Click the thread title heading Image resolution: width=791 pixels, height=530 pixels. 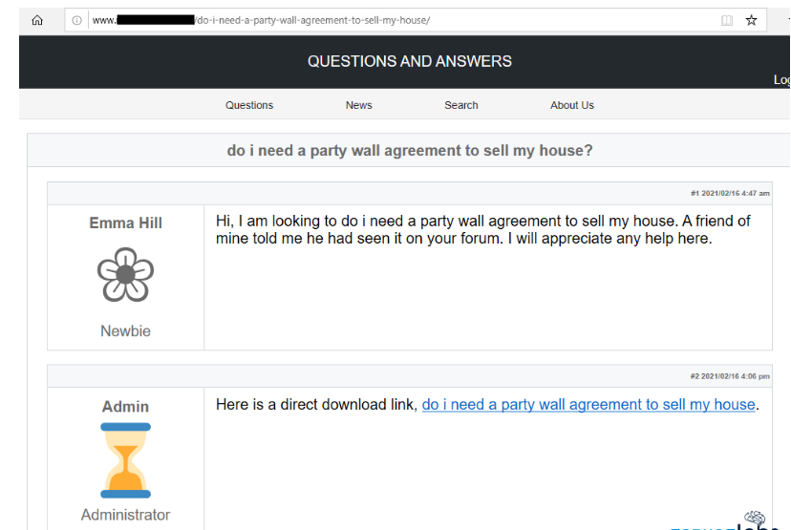(x=409, y=151)
